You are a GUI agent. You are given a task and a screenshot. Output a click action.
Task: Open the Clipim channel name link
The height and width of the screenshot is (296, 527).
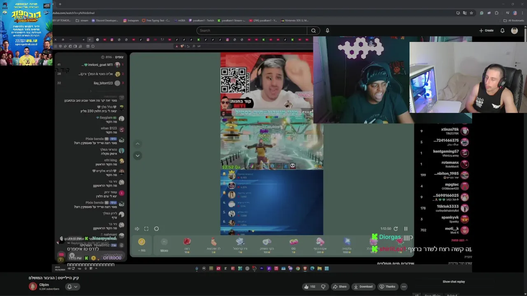pos(44,285)
